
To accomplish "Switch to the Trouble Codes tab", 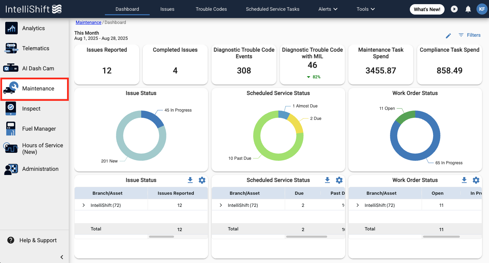I will click(x=211, y=9).
